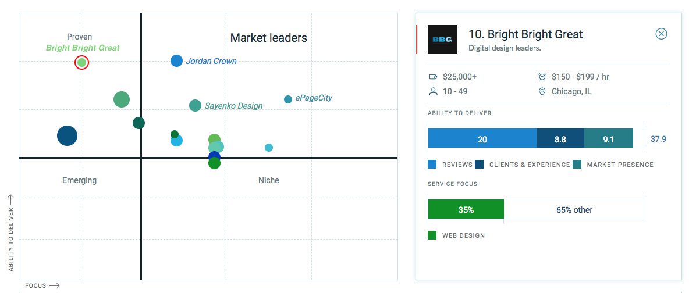Click the 10. Bright Bright Great title

tap(525, 34)
